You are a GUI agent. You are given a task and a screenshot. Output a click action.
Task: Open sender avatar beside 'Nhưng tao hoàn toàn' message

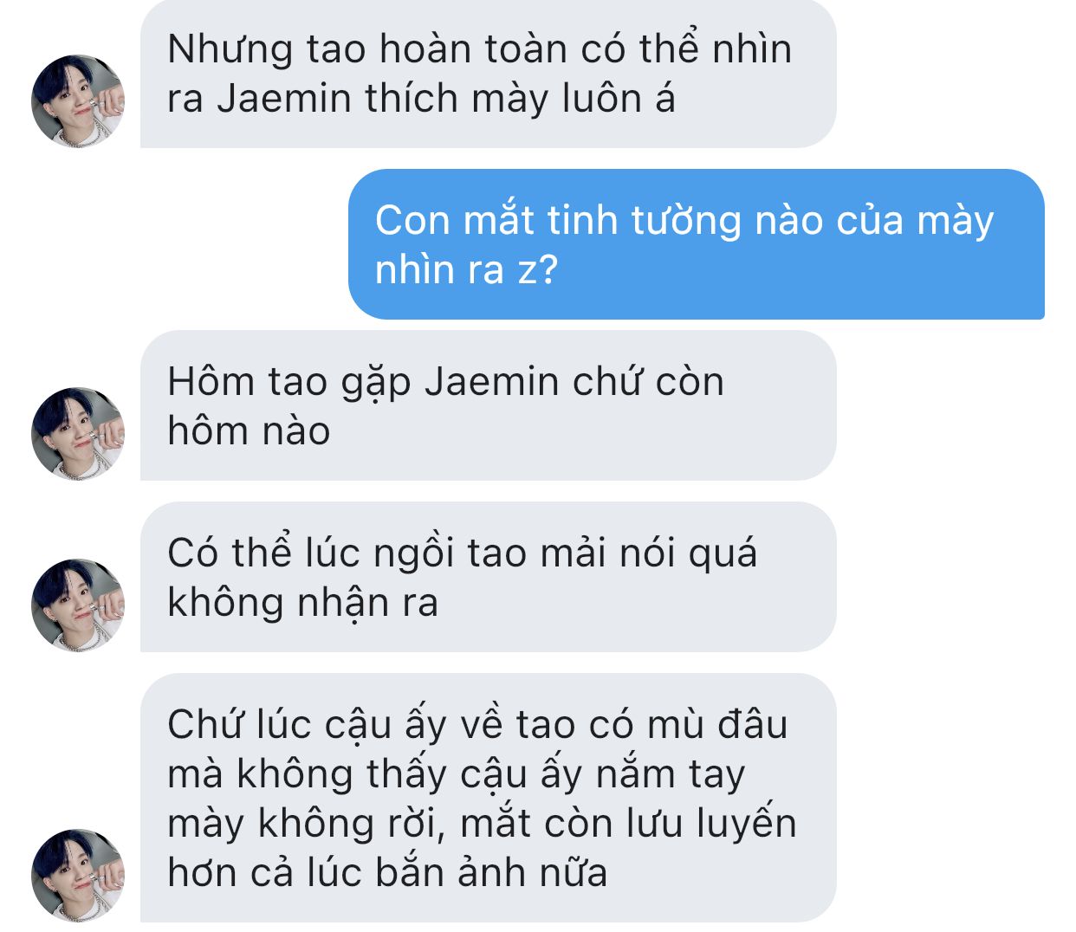78,100
